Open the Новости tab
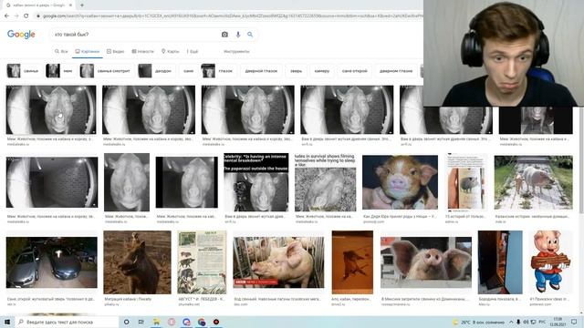584x328 pixels. pyautogui.click(x=142, y=51)
